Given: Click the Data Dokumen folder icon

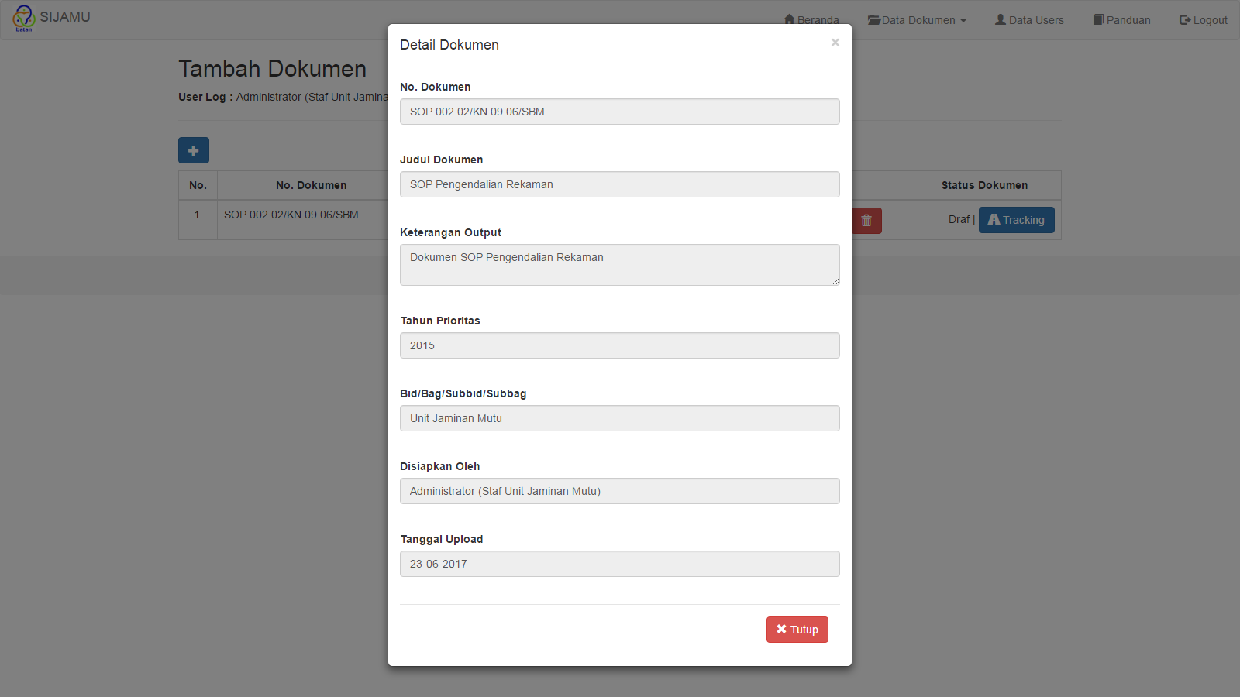Looking at the screenshot, I should (874, 20).
